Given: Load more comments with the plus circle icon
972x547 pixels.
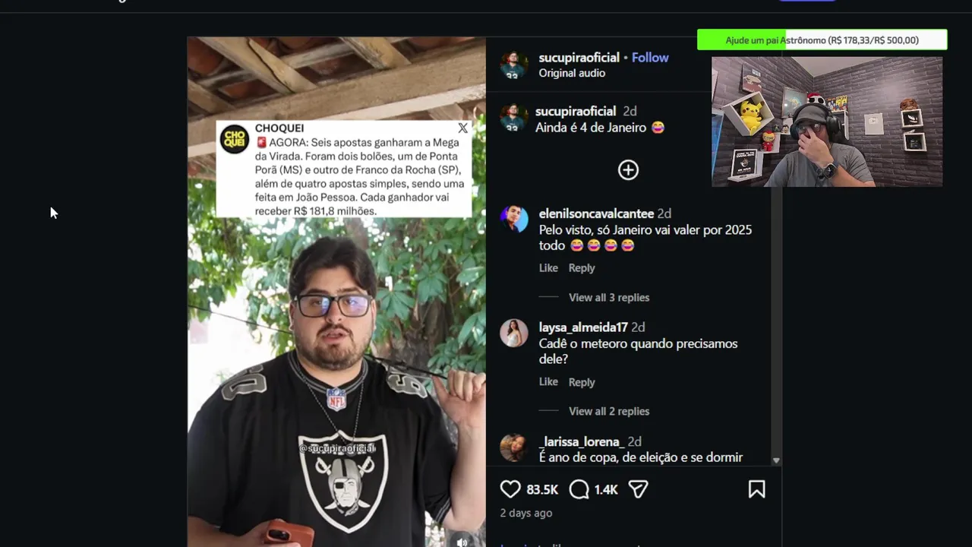Looking at the screenshot, I should click(x=628, y=169).
